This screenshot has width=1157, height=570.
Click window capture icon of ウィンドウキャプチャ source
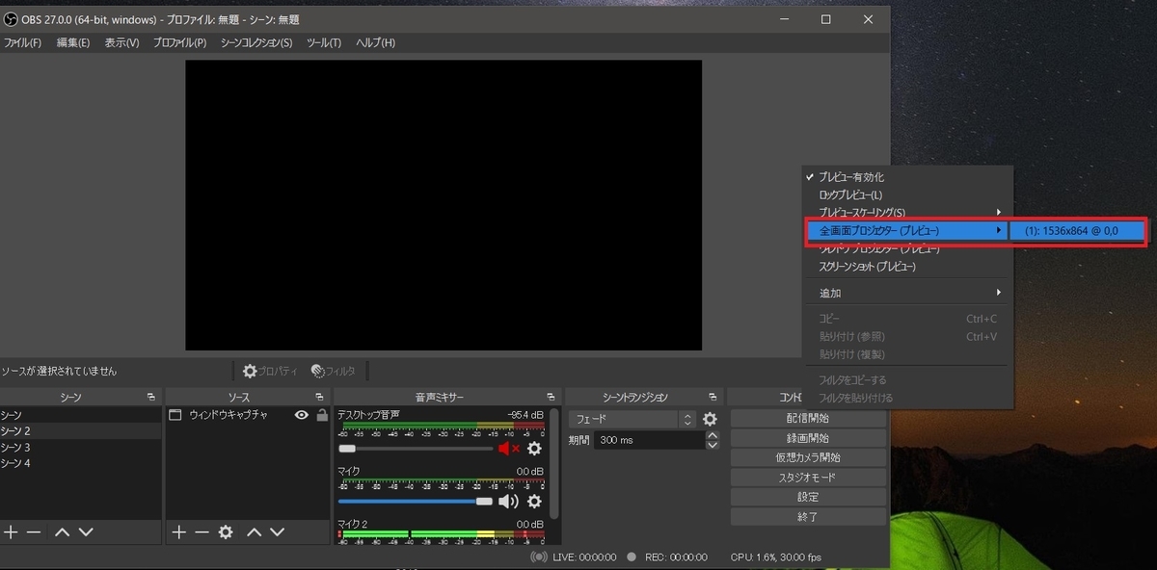tap(175, 415)
